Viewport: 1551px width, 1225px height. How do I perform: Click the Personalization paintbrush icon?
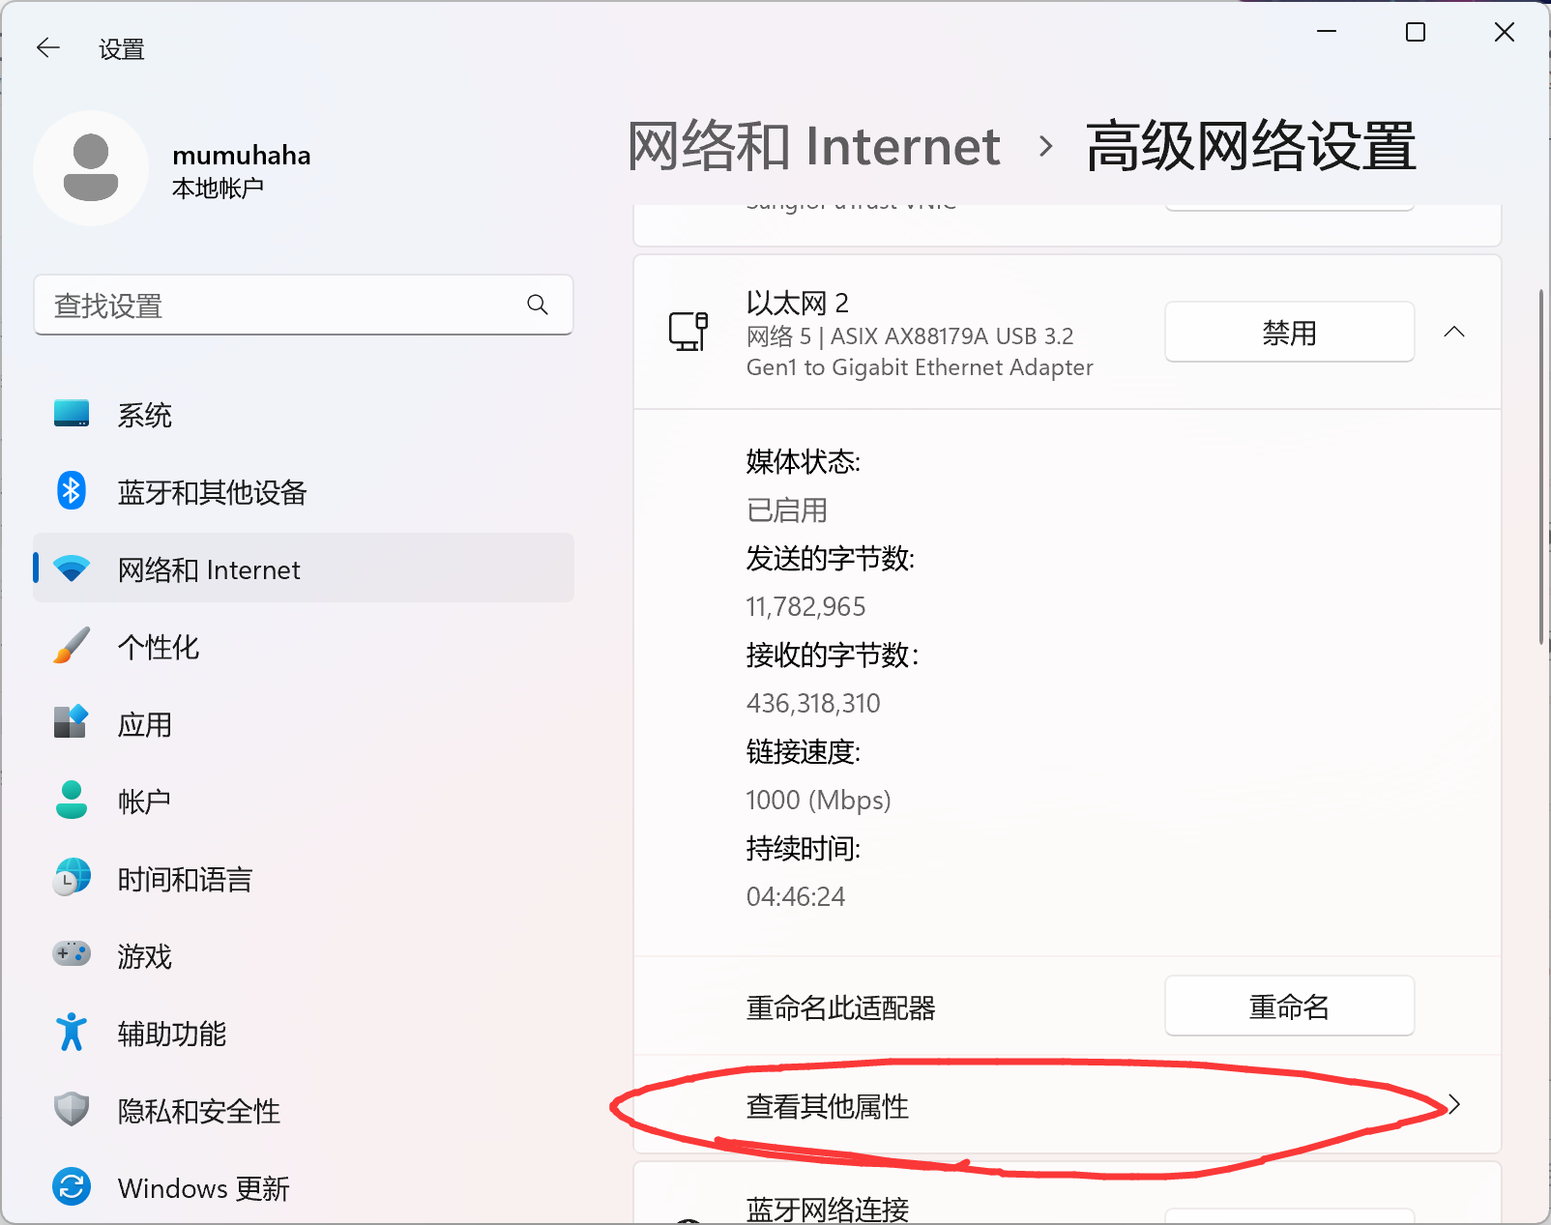click(72, 646)
